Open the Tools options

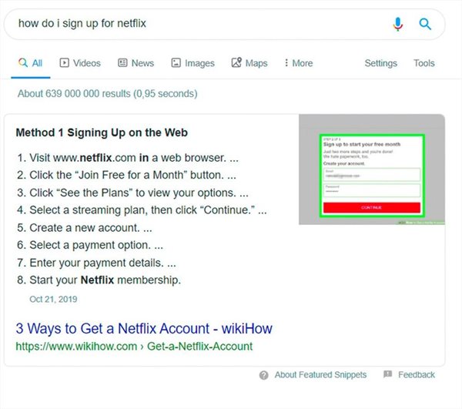(424, 63)
